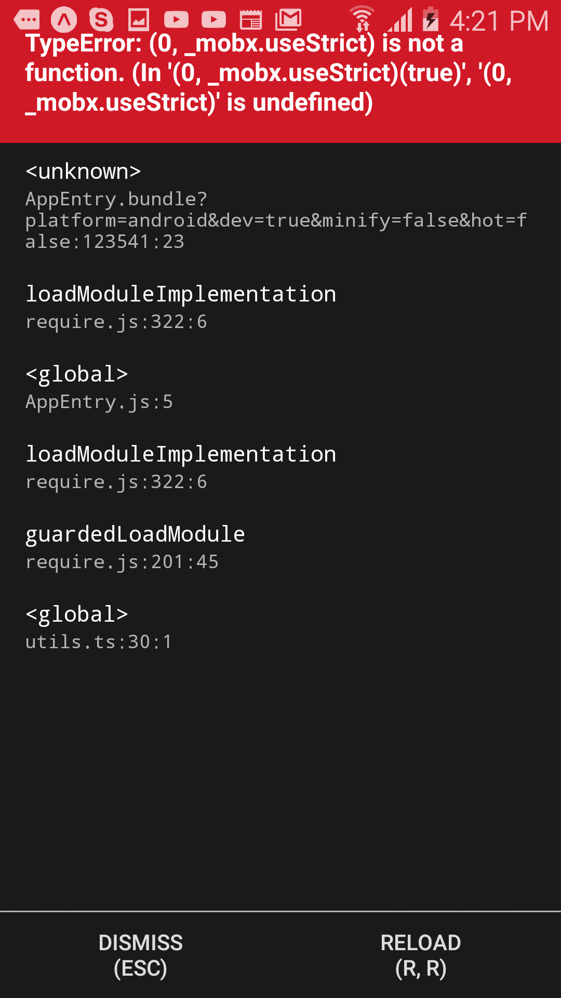Tap the first YouTube notification icon
This screenshot has height=998, width=561.
point(177,20)
